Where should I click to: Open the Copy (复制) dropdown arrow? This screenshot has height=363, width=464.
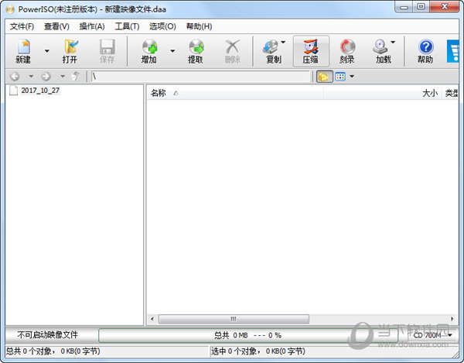pos(283,43)
